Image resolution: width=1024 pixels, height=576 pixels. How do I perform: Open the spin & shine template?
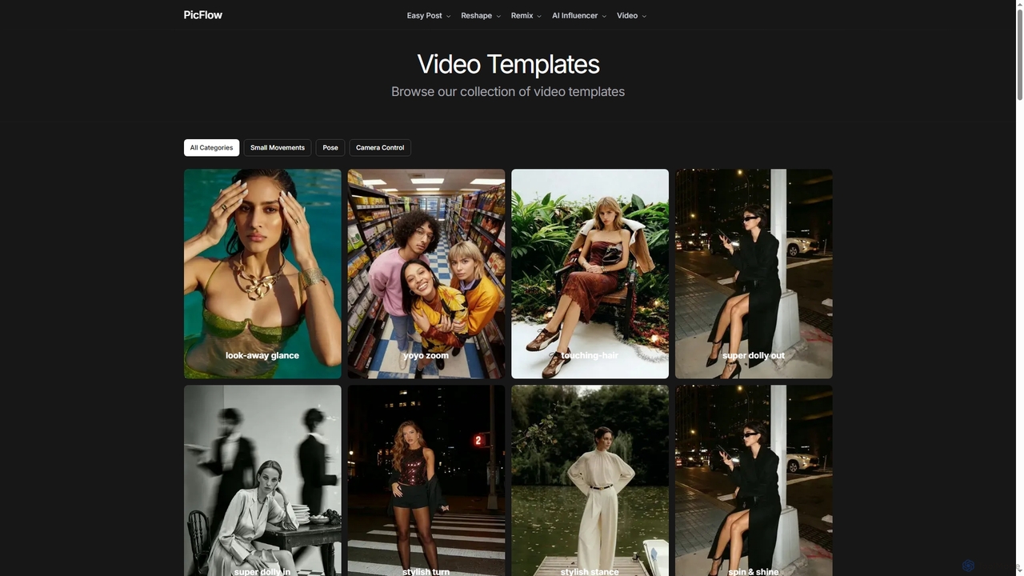(x=754, y=481)
